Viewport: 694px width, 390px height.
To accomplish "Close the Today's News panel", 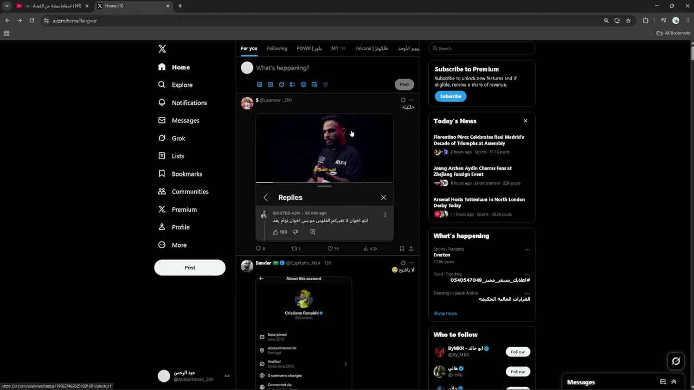I will point(525,121).
